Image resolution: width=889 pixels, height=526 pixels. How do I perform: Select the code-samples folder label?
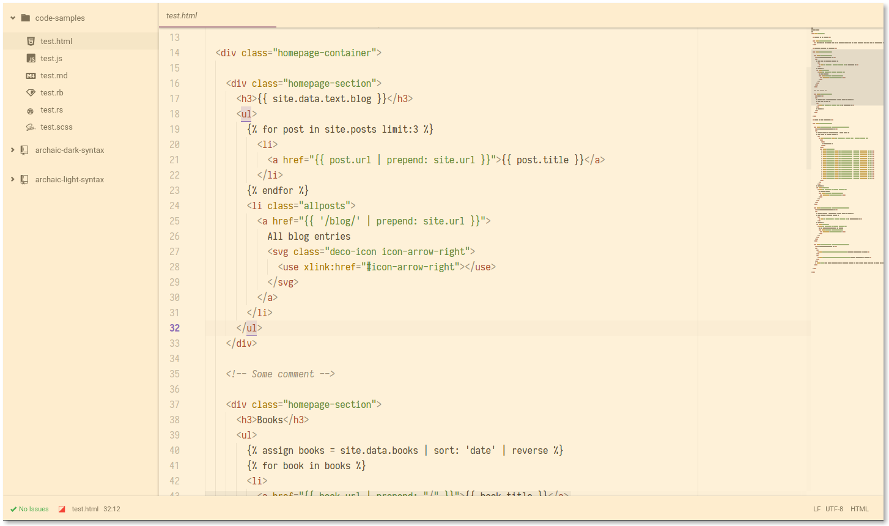pyautogui.click(x=60, y=18)
